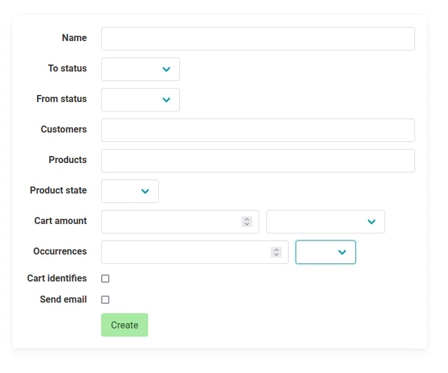This screenshot has height=373, width=448.
Task: Increment Occurrences using the up arrow
Action: point(276,250)
